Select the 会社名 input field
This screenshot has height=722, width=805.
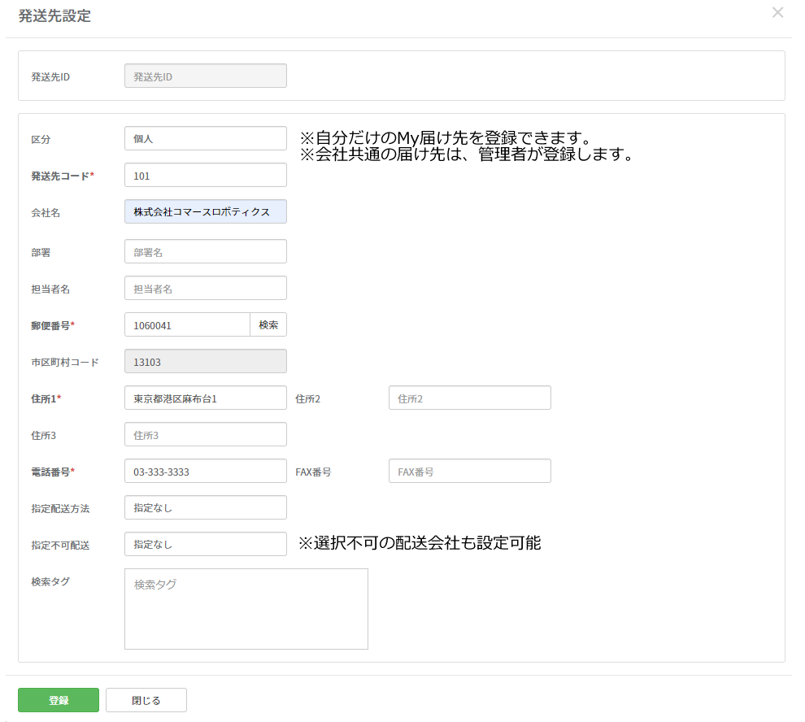click(x=205, y=212)
